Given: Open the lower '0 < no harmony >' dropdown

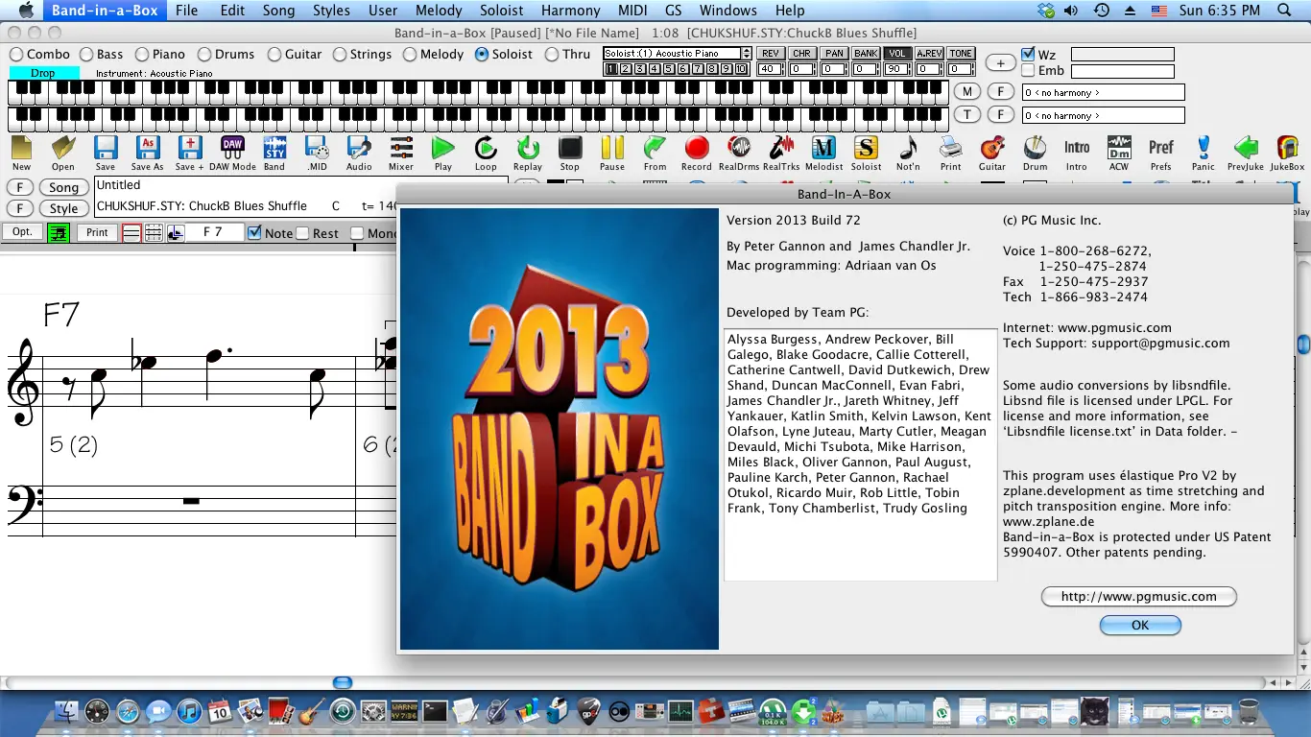Looking at the screenshot, I should [1103, 115].
